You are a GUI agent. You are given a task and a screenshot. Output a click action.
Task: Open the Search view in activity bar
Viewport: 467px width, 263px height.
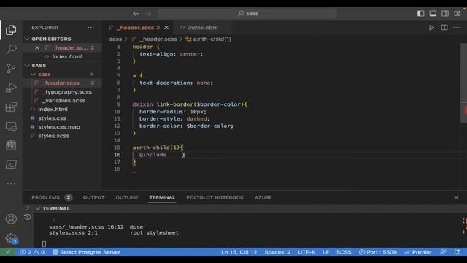pyautogui.click(x=11, y=49)
